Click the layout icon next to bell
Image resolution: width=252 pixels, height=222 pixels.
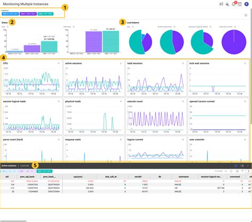click(240, 4)
